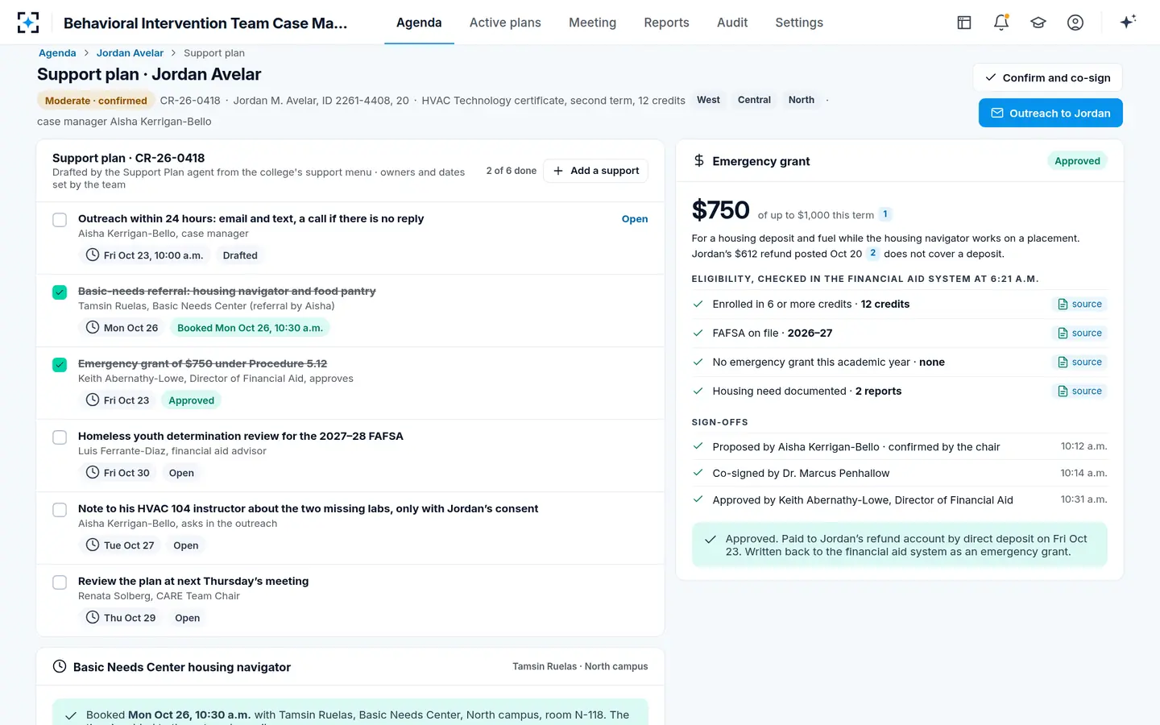Click the Booked Mon Oct 26, 10:30 a.m. chip
The width and height of the screenshot is (1160, 725).
(250, 328)
